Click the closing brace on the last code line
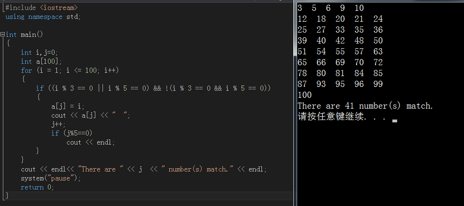The height and width of the screenshot is (206, 464). click(x=7, y=195)
